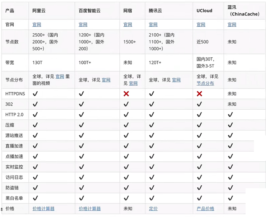
Task: Open the 官网 link under 网宿 header row
Action: (x=128, y=25)
